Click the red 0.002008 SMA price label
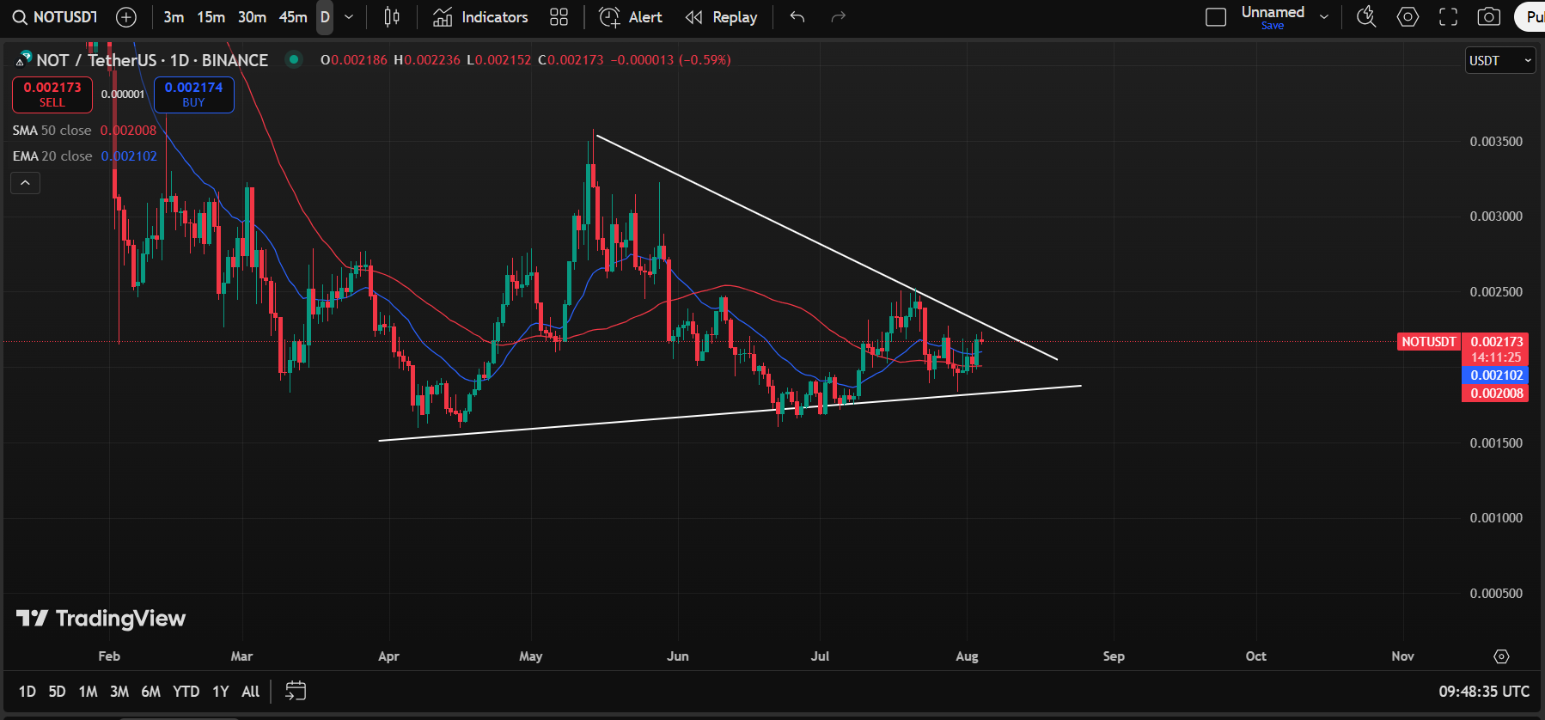 coord(1495,394)
